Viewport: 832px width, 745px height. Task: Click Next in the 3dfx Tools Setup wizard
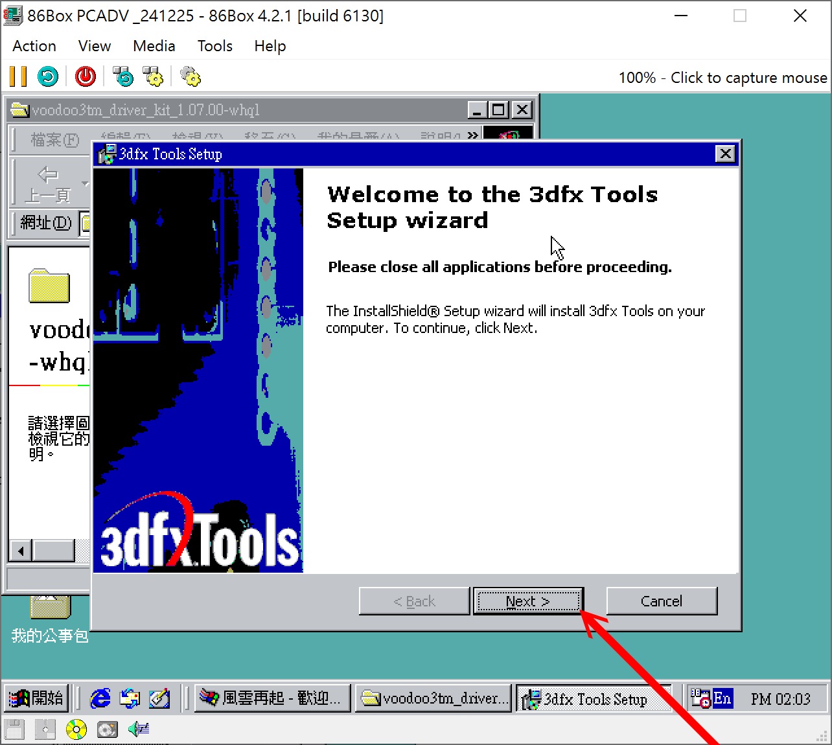[x=528, y=601]
